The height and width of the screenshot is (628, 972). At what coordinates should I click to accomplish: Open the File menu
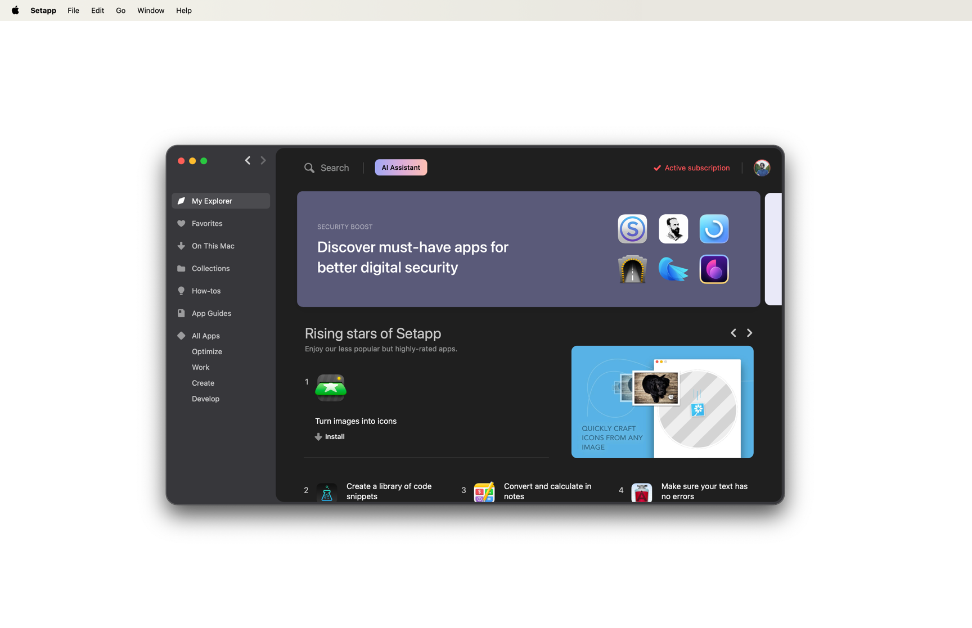pyautogui.click(x=73, y=10)
